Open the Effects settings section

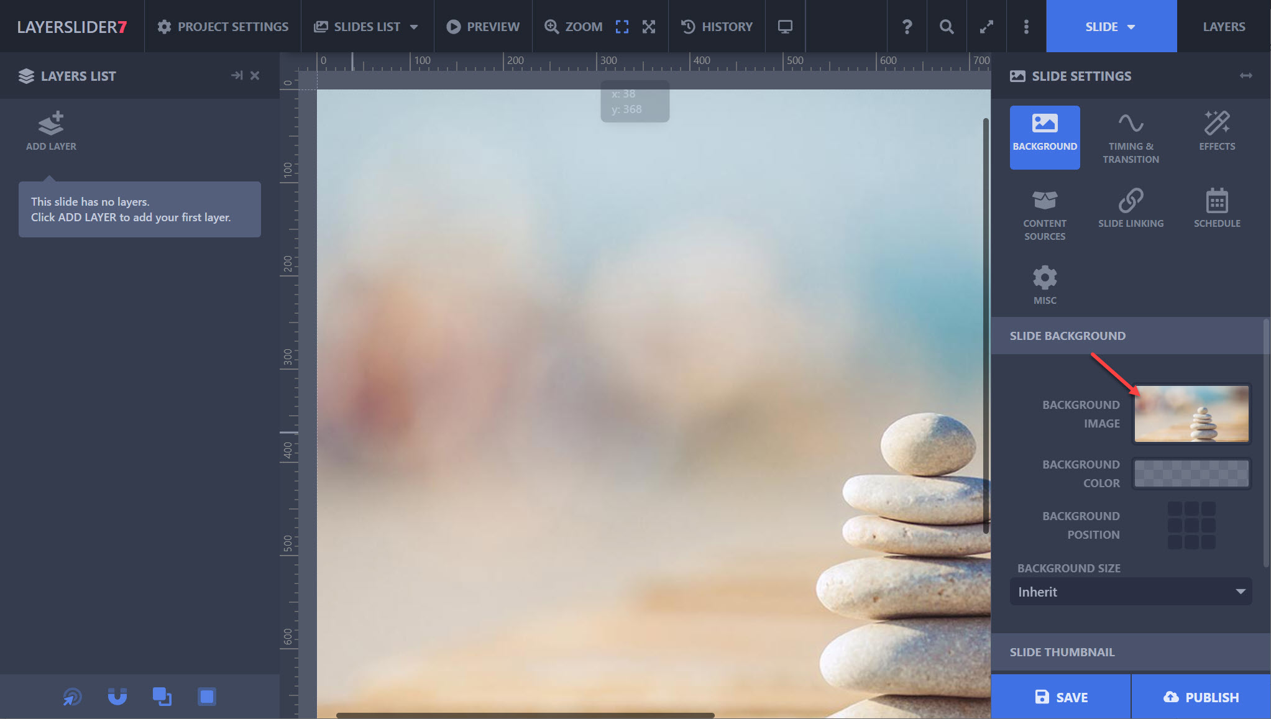coord(1216,131)
